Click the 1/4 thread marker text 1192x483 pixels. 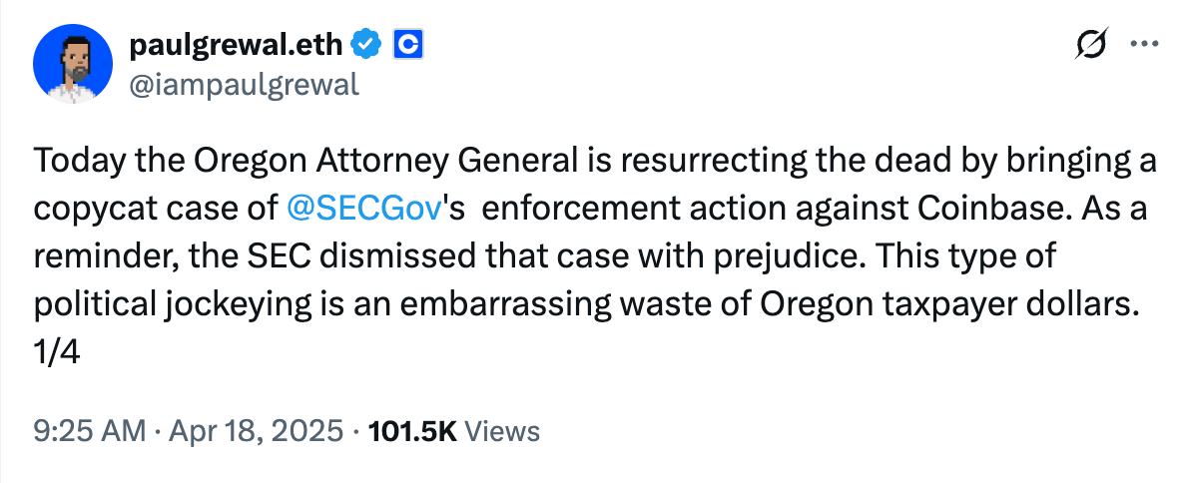pos(54,353)
